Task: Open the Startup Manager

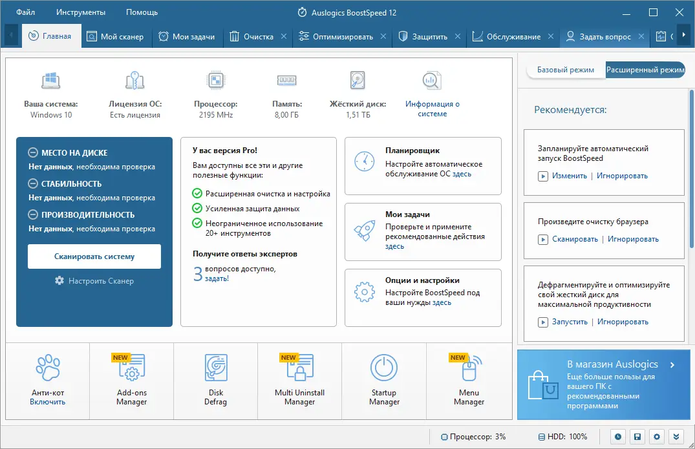Action: coord(383,381)
